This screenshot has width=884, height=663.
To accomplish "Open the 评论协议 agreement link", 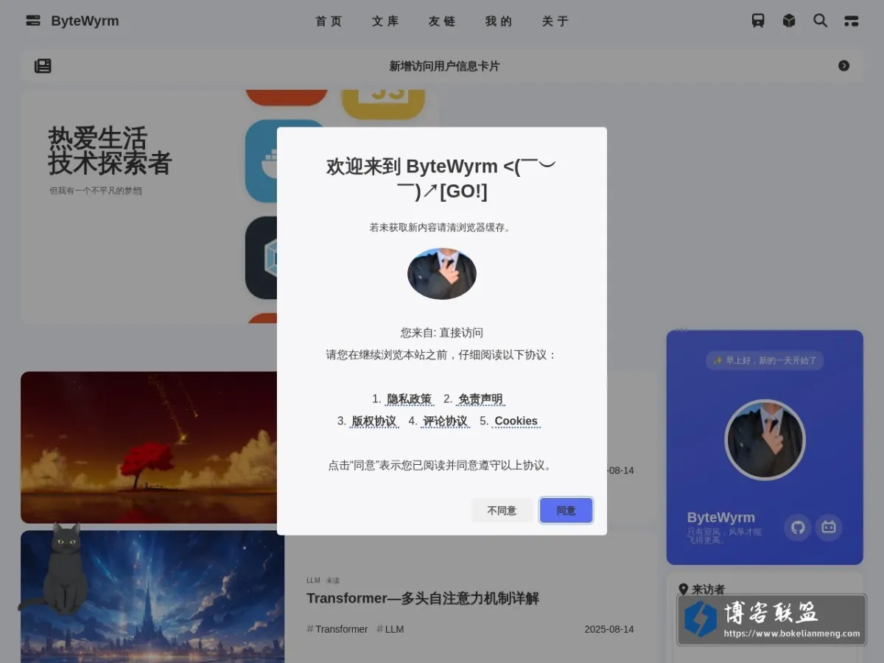I will [446, 421].
